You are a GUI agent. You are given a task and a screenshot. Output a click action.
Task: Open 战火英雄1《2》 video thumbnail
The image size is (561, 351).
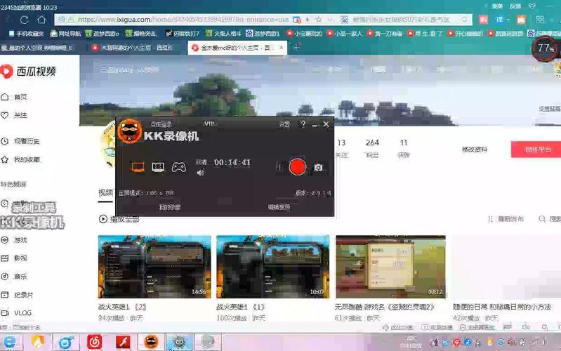154,267
